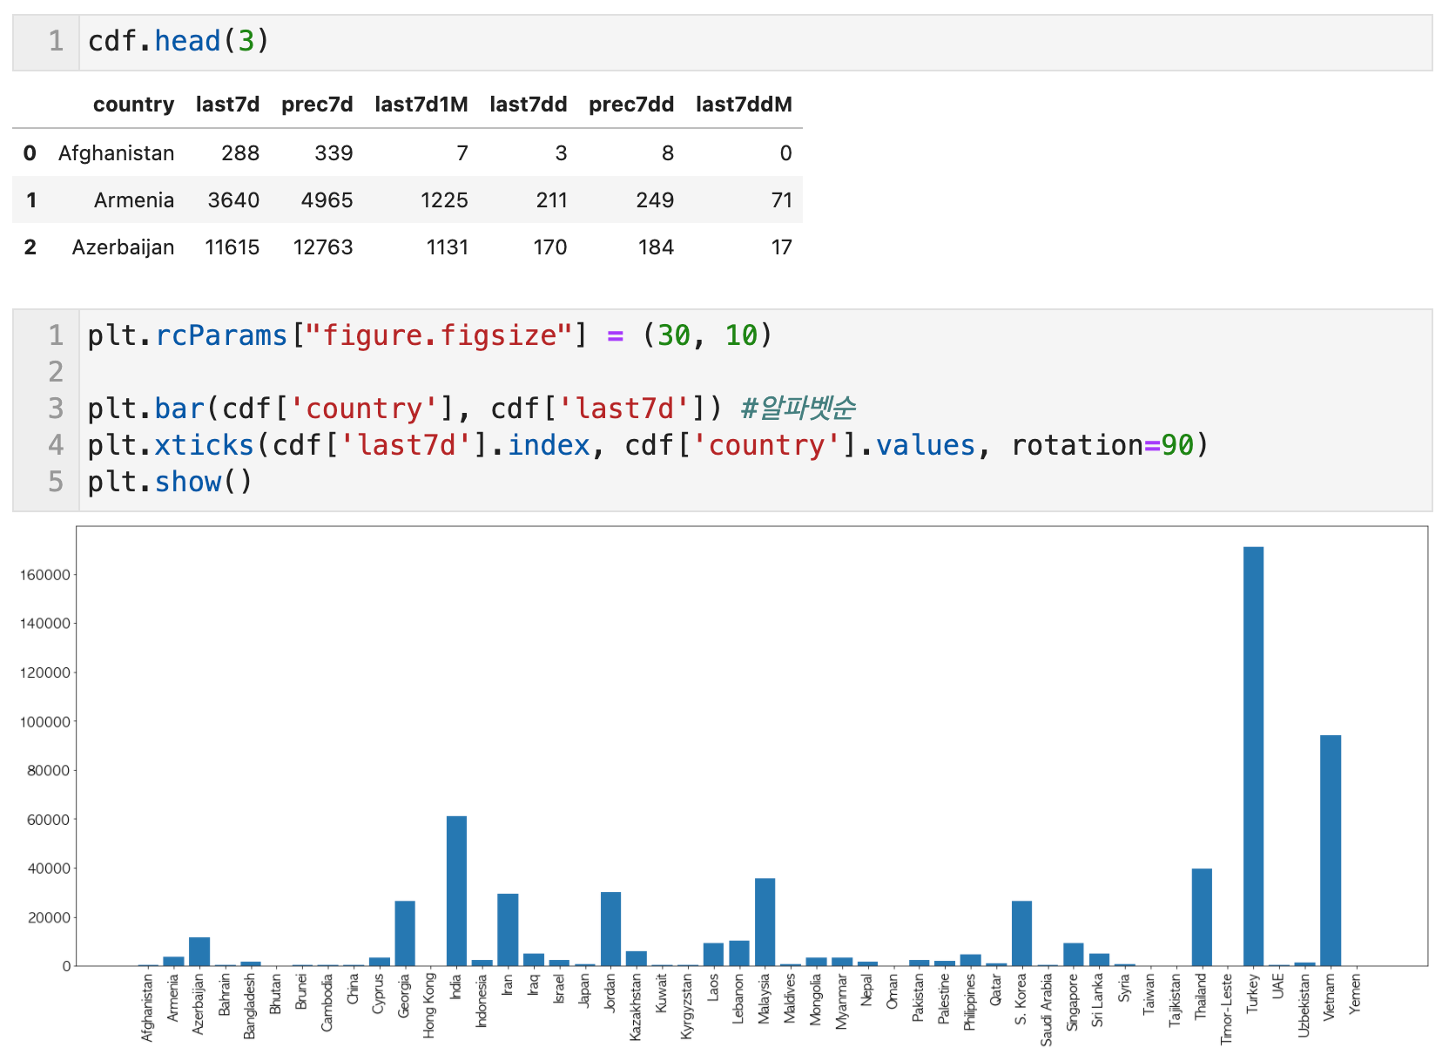
Task: Click the Uzbekistan x-axis label
Action: (1304, 1006)
